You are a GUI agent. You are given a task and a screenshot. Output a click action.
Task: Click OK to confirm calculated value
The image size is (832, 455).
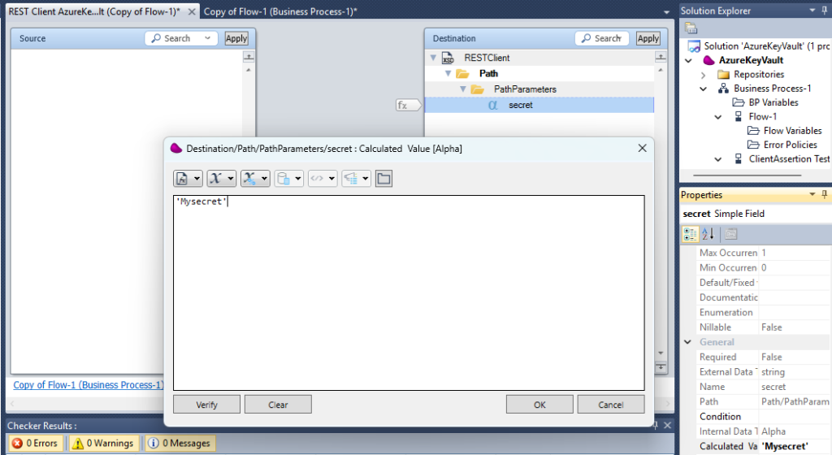point(539,405)
